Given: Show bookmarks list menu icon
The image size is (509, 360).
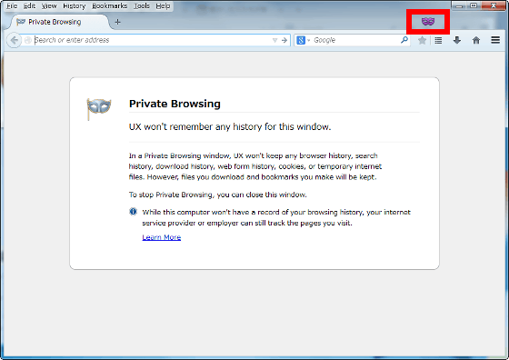Looking at the screenshot, I should [438, 40].
